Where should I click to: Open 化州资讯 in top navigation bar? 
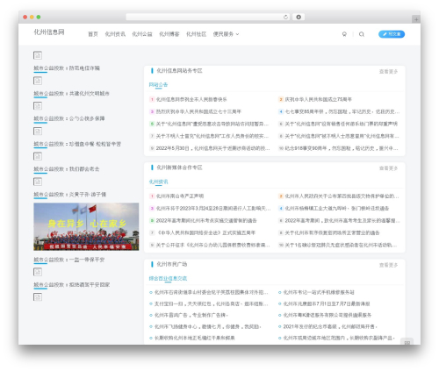[x=115, y=34]
